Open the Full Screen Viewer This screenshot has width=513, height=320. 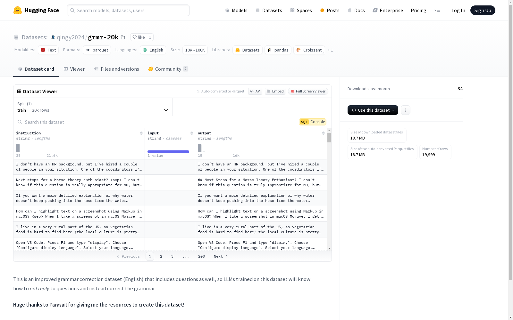pyautogui.click(x=308, y=91)
